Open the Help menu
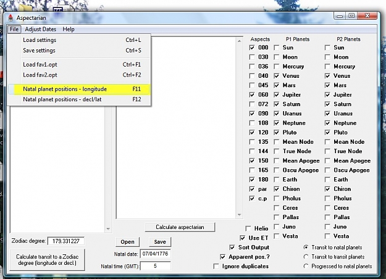386x279 pixels. [69, 29]
